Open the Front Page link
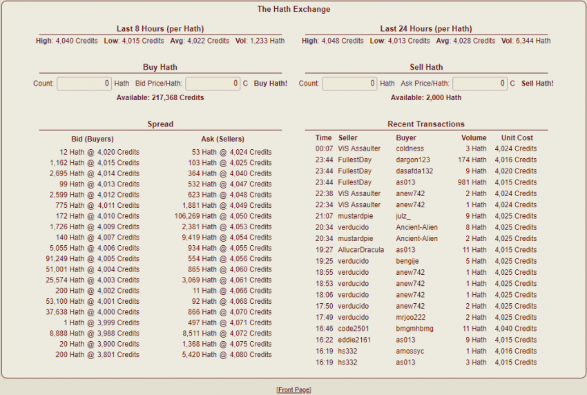587x395 pixels. [x=294, y=389]
